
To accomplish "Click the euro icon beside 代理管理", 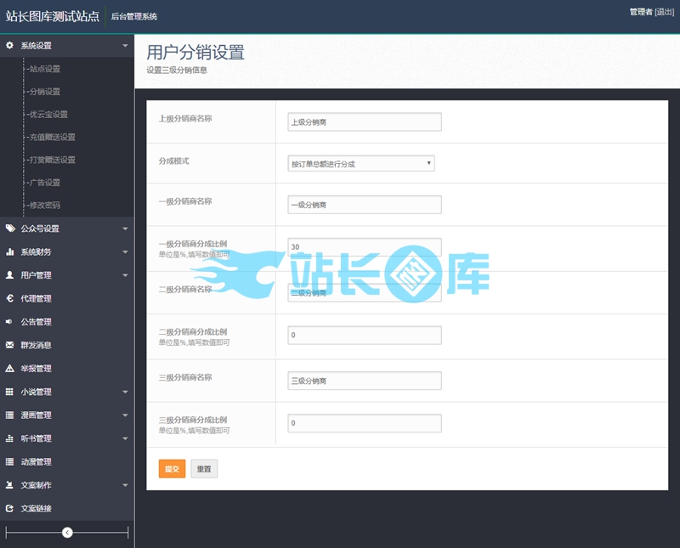I will pos(9,299).
